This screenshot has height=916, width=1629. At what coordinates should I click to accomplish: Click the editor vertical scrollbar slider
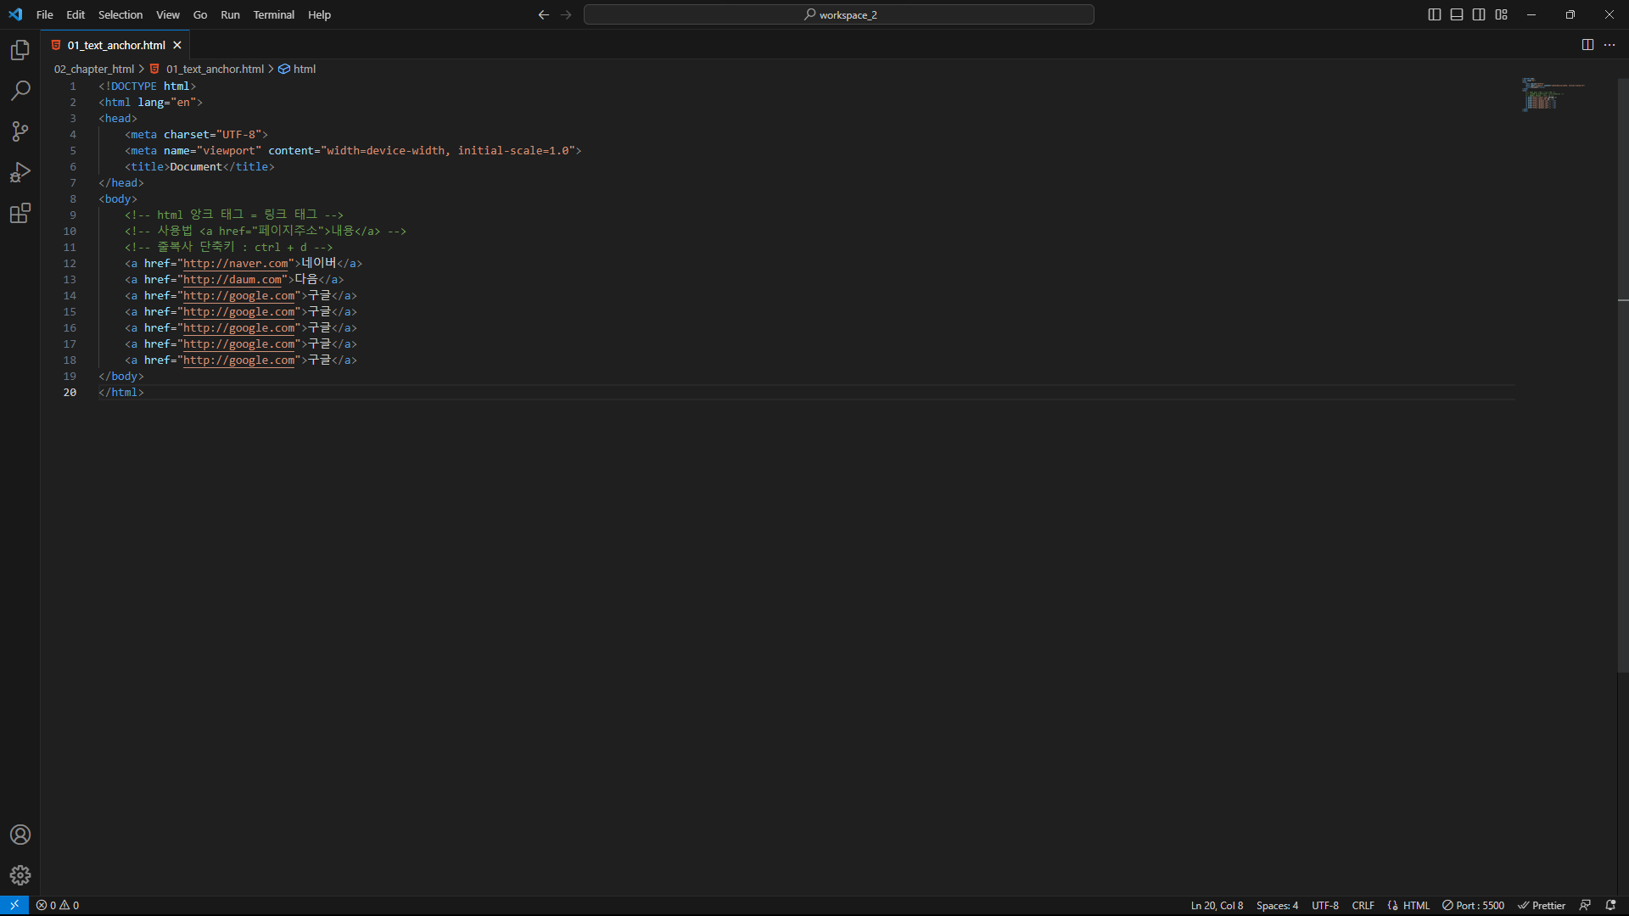coord(1622,373)
